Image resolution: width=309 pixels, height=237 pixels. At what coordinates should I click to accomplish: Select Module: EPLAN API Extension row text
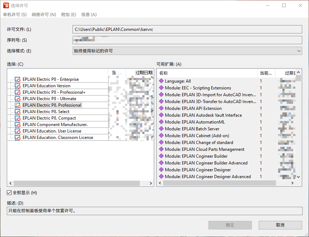pos(193,108)
